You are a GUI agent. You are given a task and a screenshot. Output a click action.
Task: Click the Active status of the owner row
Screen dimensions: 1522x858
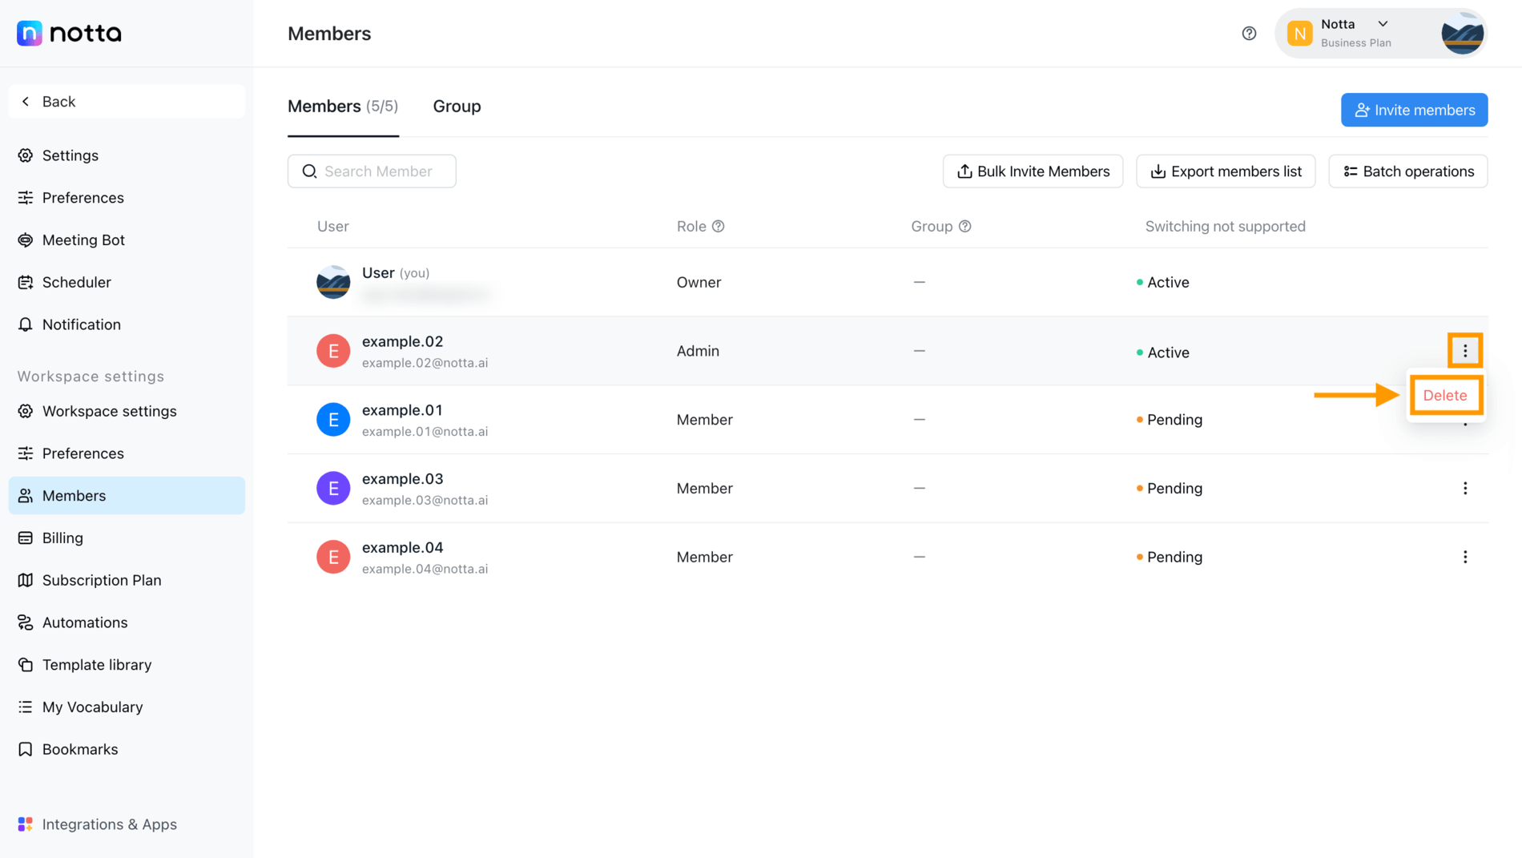click(x=1162, y=282)
